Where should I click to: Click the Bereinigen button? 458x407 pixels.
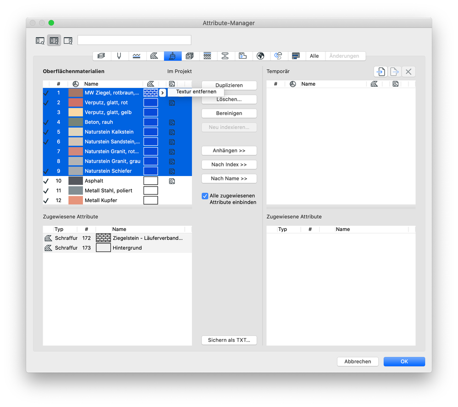click(x=229, y=113)
